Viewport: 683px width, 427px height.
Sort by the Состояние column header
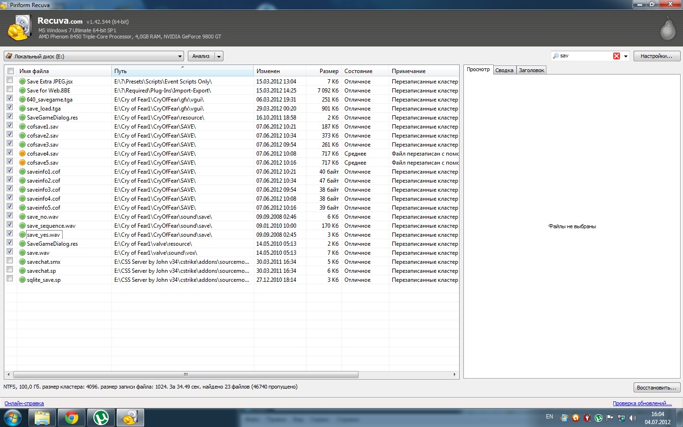pos(365,71)
